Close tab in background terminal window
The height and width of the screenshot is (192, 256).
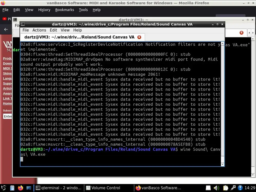[241, 33]
